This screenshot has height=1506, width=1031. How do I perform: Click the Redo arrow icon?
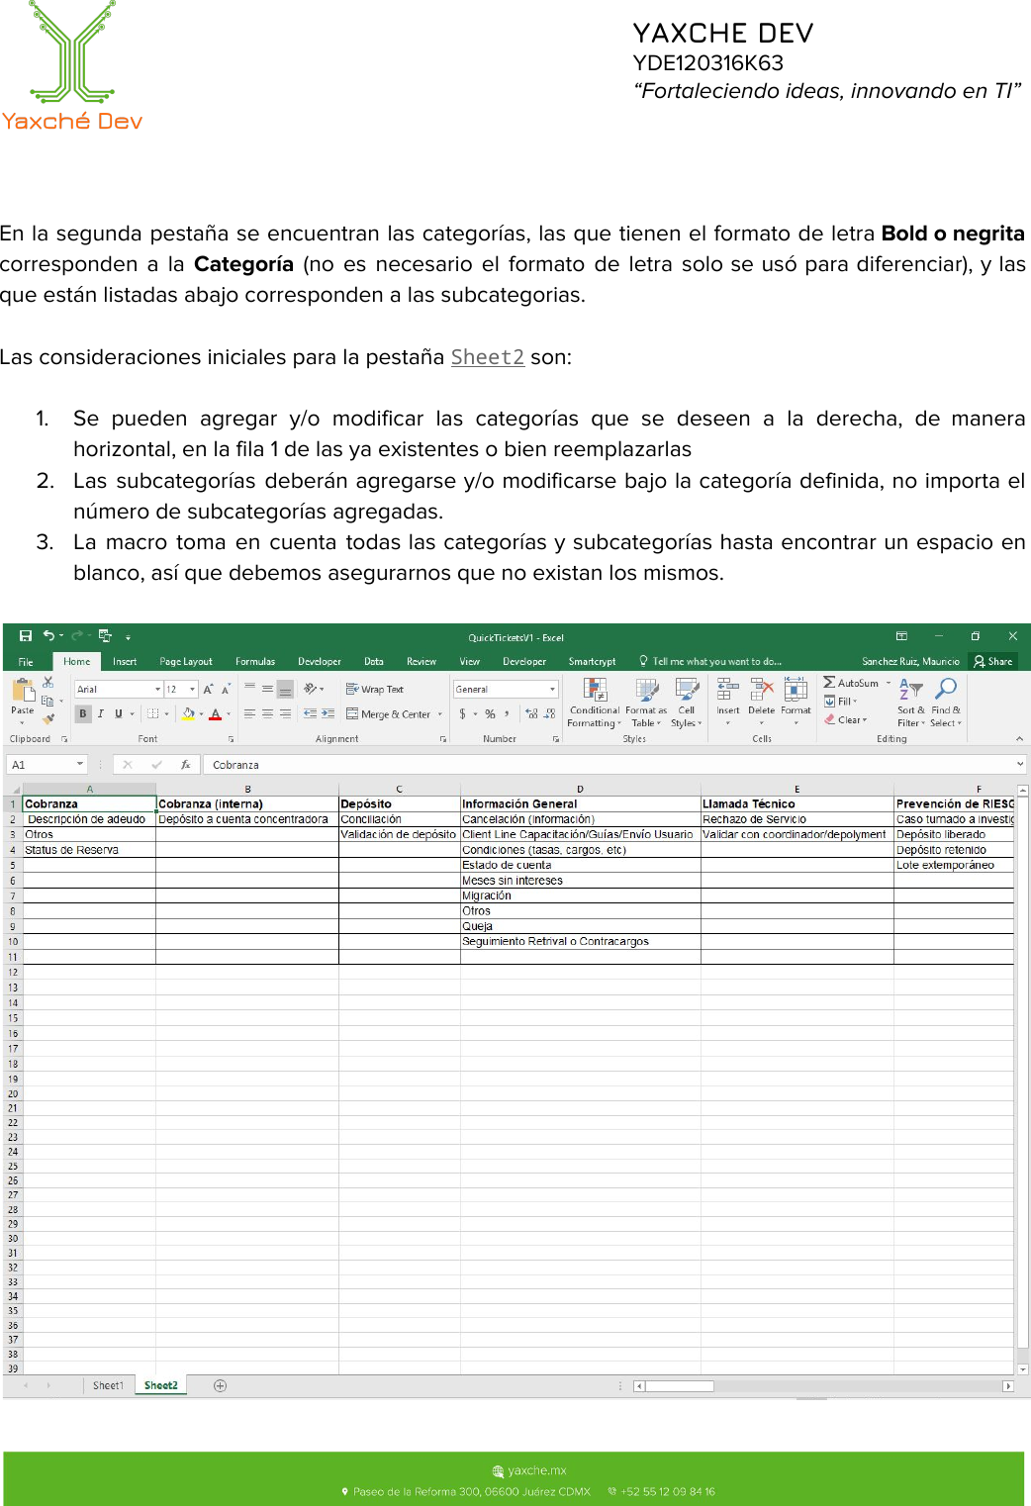77,636
